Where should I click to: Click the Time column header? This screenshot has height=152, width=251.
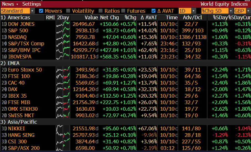[172, 17]
